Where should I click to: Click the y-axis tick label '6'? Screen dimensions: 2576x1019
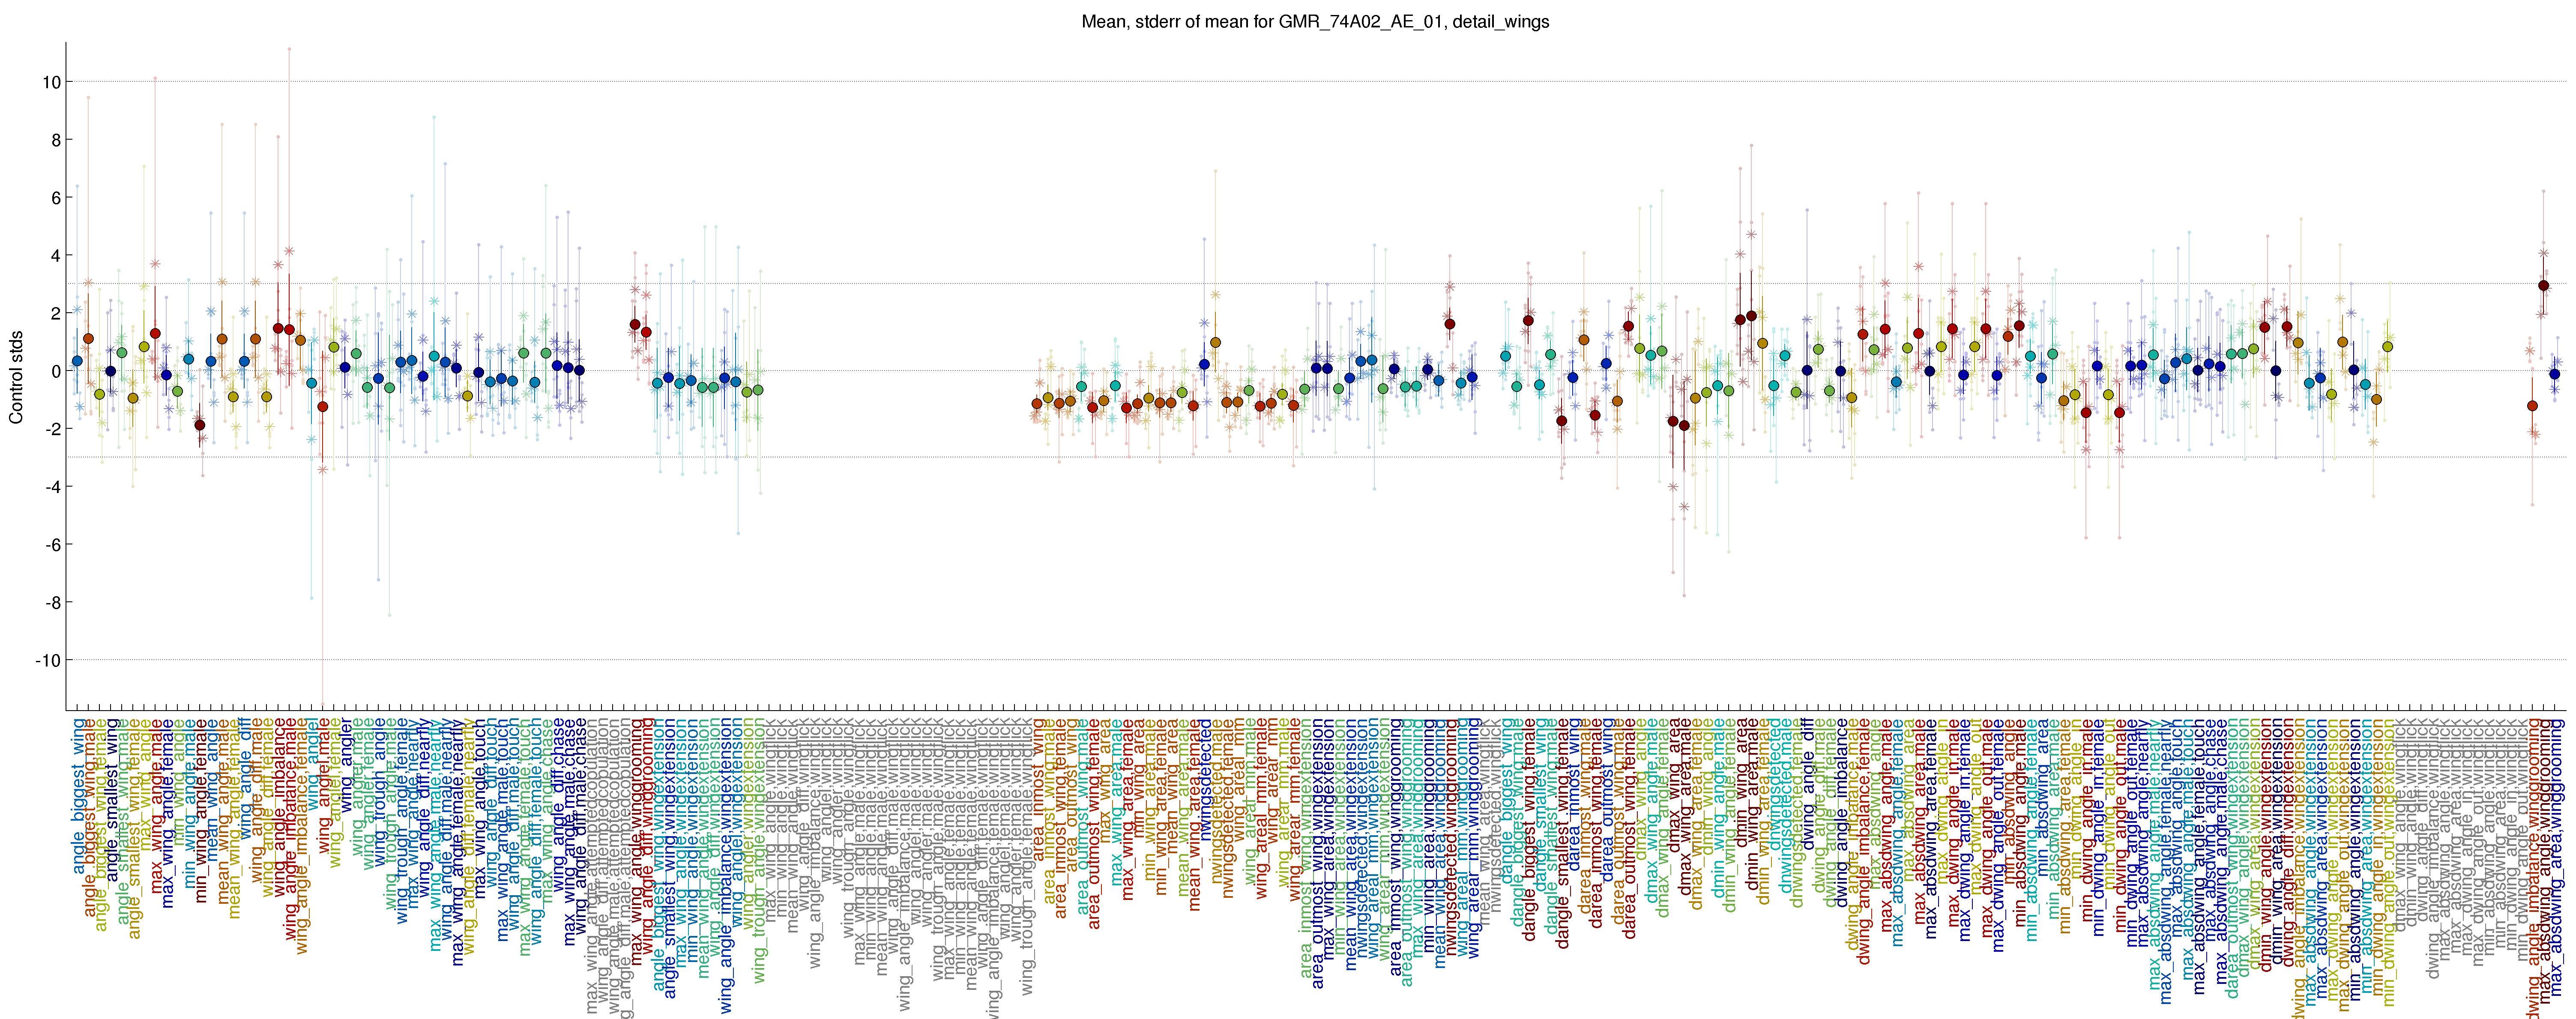click(56, 198)
